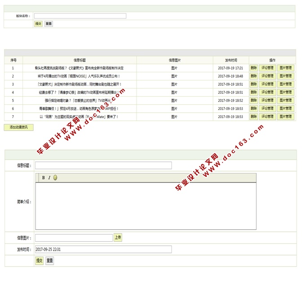Click the 2017-09-19 18:48 timestamp
Image resolution: width=302 pixels, height=282 pixels.
click(231, 76)
